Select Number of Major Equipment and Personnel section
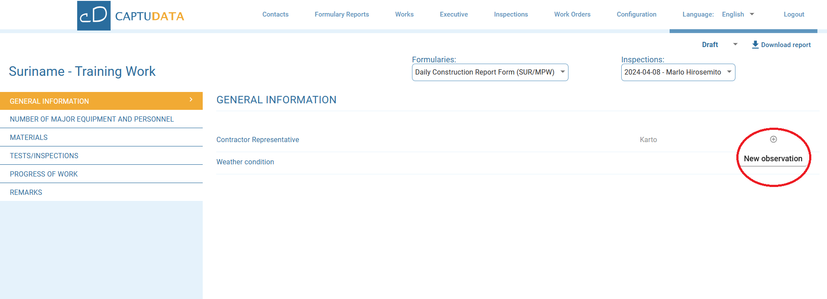 (92, 119)
